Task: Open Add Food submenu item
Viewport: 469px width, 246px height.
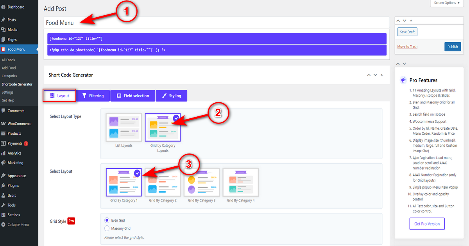Action: [9, 68]
